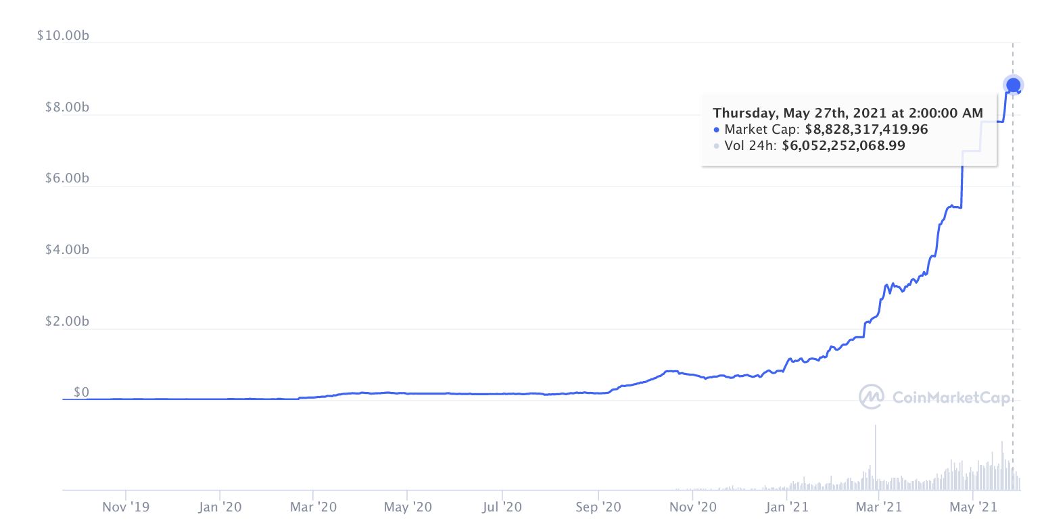The width and height of the screenshot is (1044, 527).
Task: Click the highlighted blue data point marker
Action: pyautogui.click(x=1013, y=85)
